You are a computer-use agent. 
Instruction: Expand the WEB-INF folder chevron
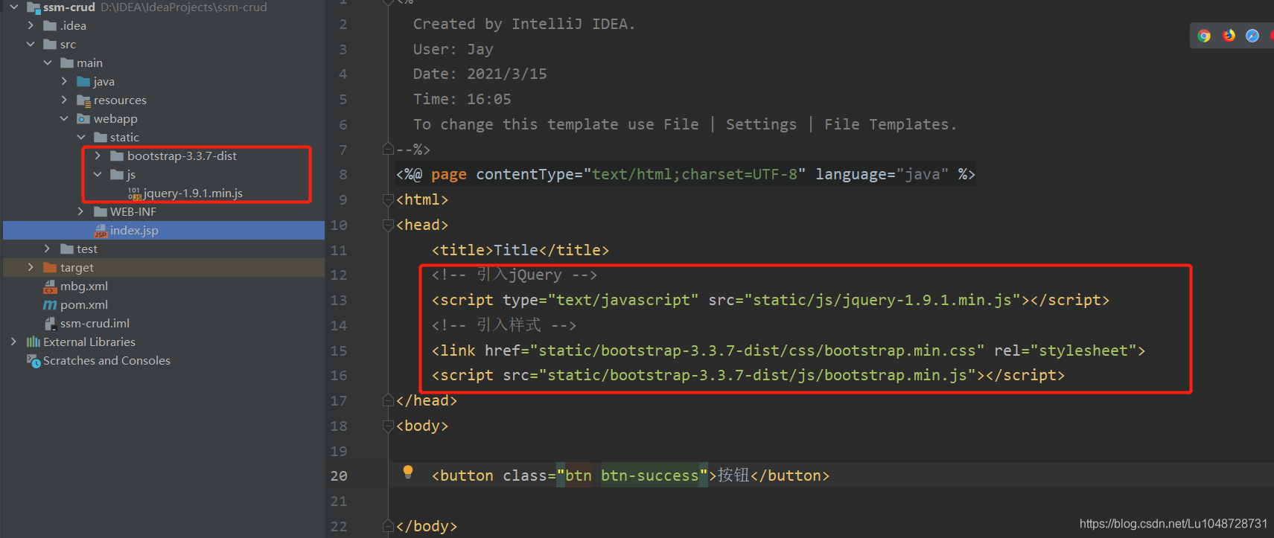point(81,212)
